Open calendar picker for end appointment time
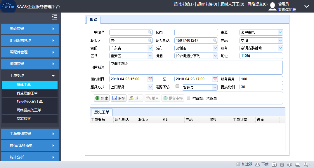This screenshot has height=168, width=314. (x=215, y=79)
